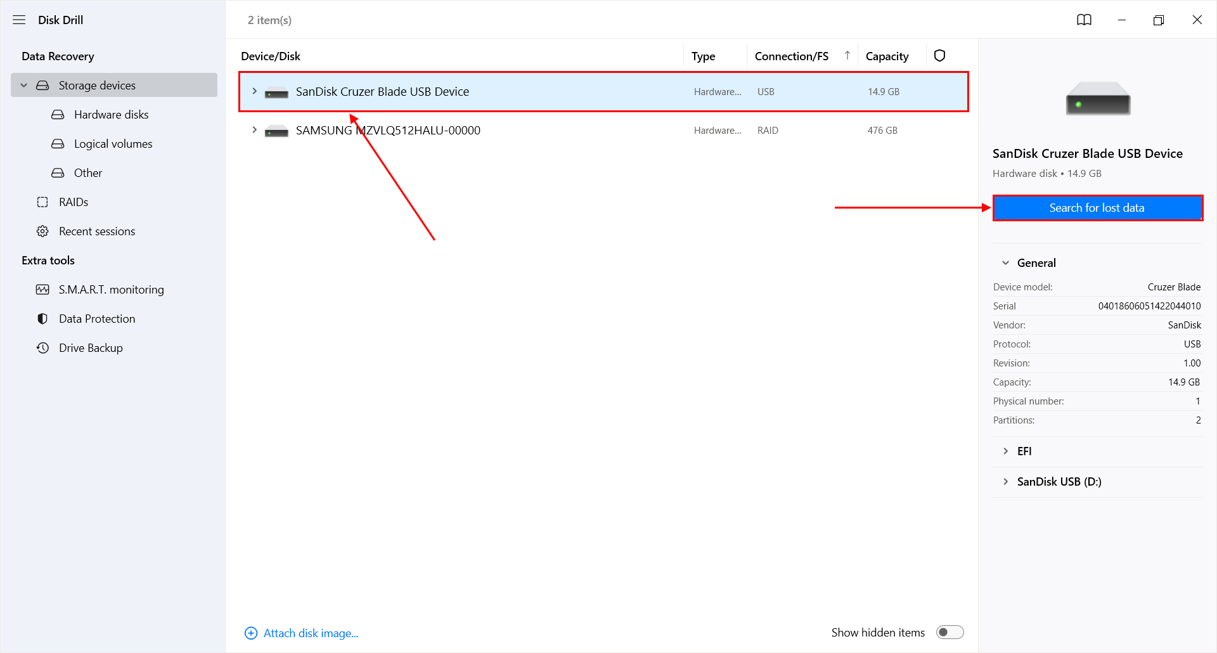
Task: Select Logical volumes in sidebar
Action: [x=113, y=144]
